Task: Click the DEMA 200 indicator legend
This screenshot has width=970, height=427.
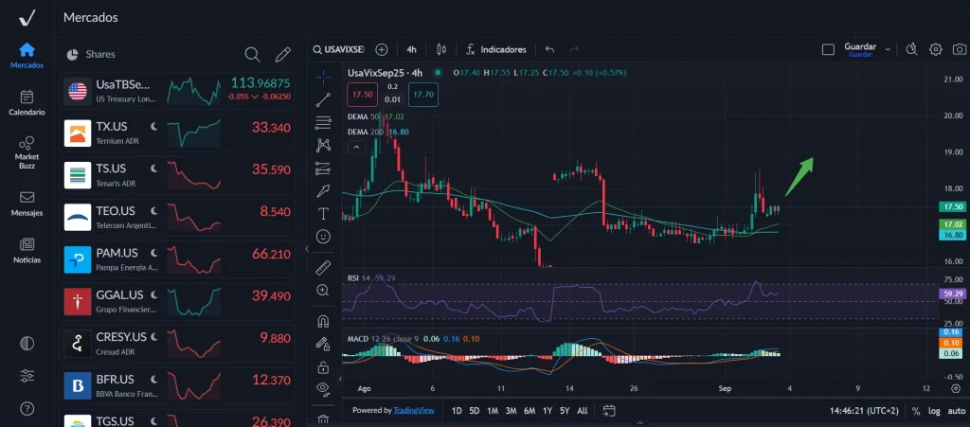Action: [378, 131]
